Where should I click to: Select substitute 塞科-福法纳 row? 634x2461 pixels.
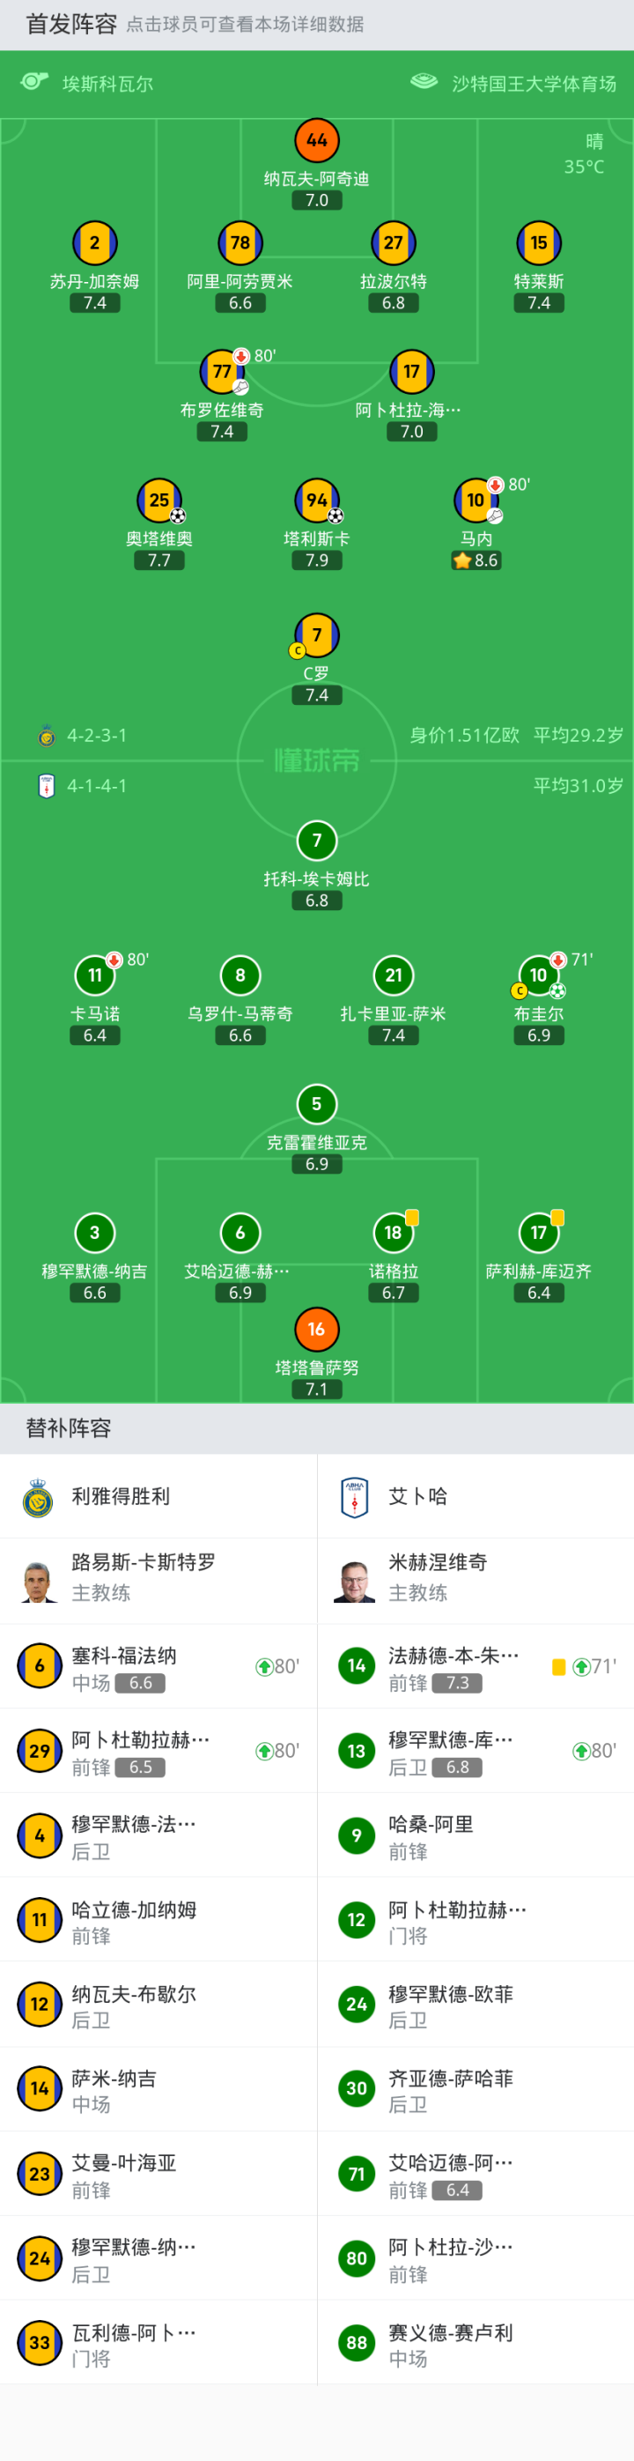[x=158, y=1667]
